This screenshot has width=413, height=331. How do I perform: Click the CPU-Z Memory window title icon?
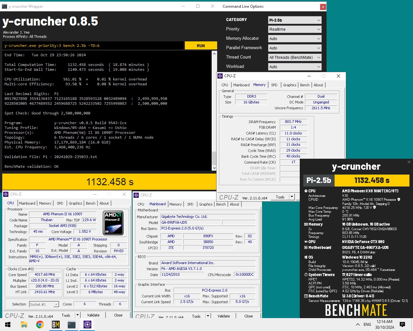(220, 76)
